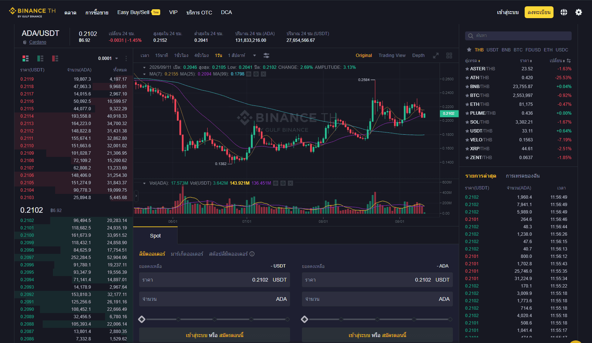Toggle visibility of the MA indicator
The height and width of the screenshot is (343, 592).
[249, 74]
